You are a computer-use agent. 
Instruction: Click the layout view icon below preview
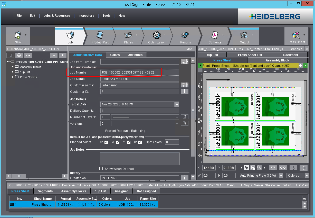point(273,168)
